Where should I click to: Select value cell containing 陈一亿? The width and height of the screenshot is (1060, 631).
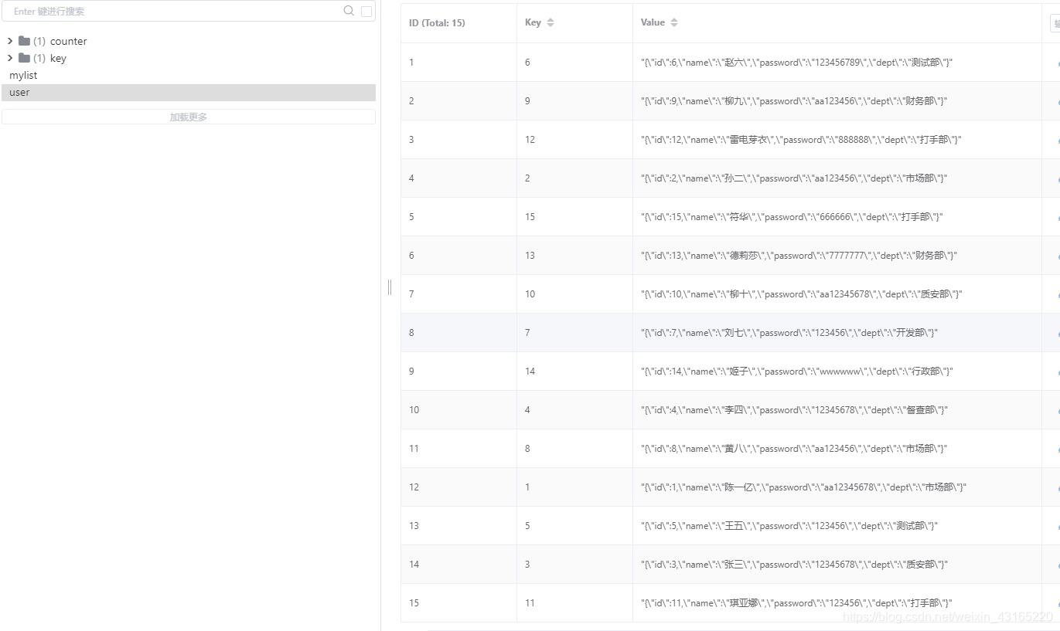837,487
